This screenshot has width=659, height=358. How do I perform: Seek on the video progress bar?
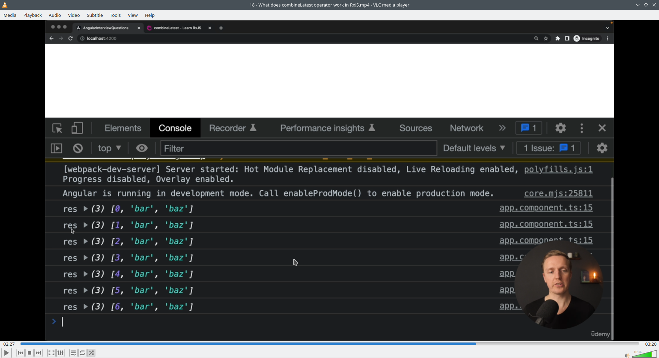[x=329, y=344]
